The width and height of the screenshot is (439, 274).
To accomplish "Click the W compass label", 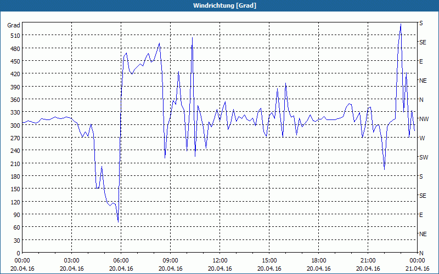I will [x=422, y=138].
